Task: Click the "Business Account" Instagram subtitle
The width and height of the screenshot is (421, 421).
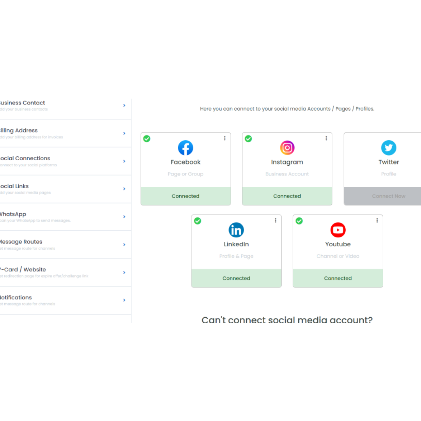Action: [287, 174]
